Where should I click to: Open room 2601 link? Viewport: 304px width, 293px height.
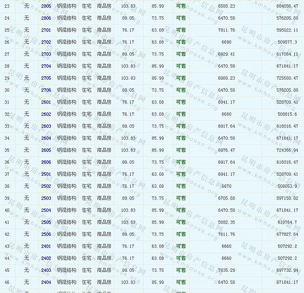46,102
